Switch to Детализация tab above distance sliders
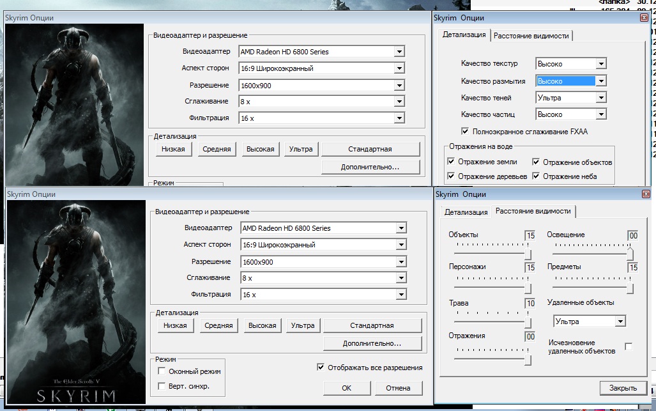Viewport: 656px width, 411px height. (x=466, y=212)
